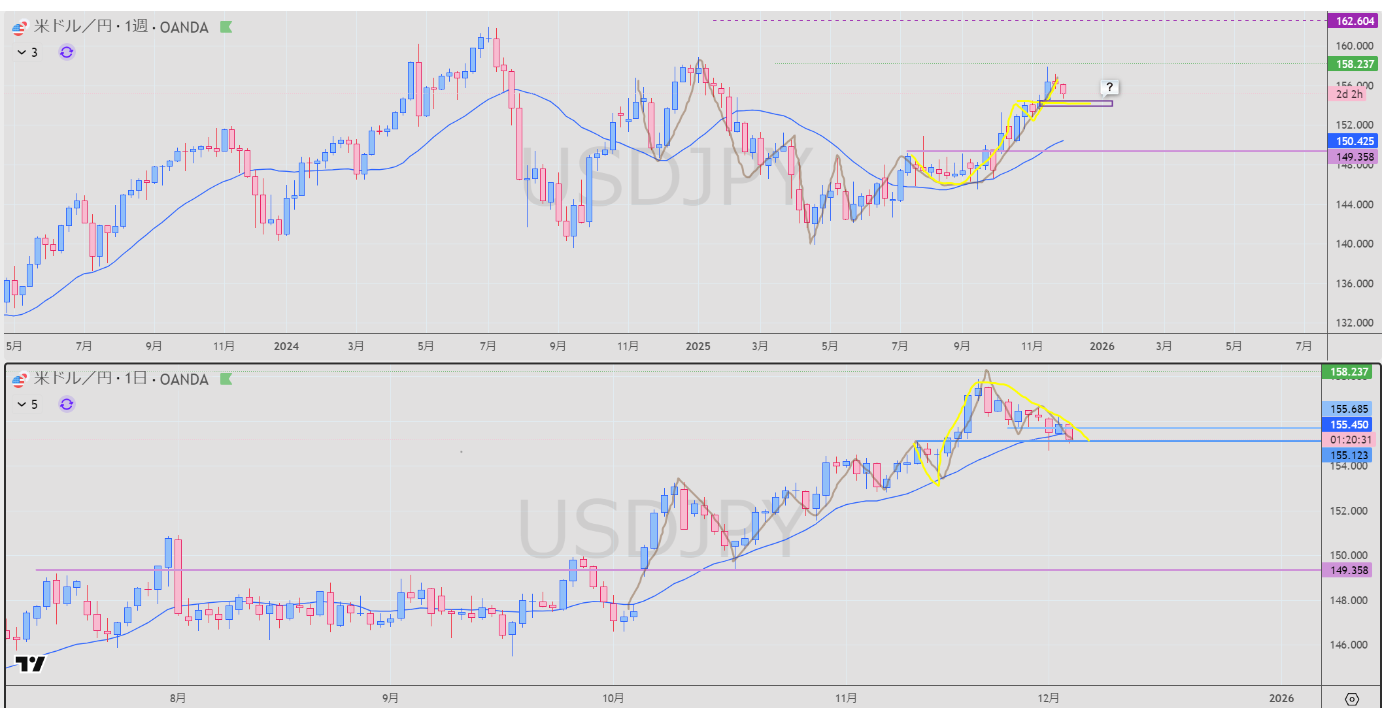Click the purple refresh icon on daily chart
Image resolution: width=1382 pixels, height=708 pixels.
point(67,404)
